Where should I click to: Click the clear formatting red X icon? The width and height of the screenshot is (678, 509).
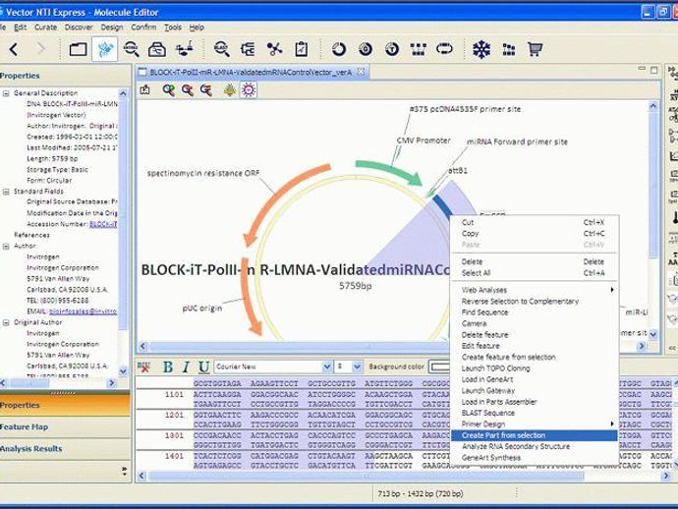(143, 368)
